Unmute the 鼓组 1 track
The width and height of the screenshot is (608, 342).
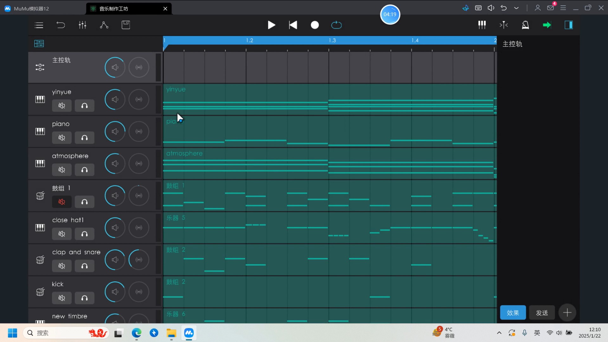pos(62,202)
